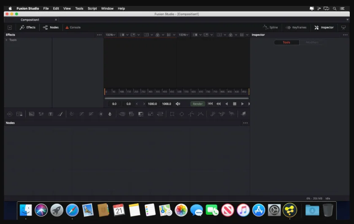354x224 pixels.
Task: Open the Edit menu
Action: point(56,8)
